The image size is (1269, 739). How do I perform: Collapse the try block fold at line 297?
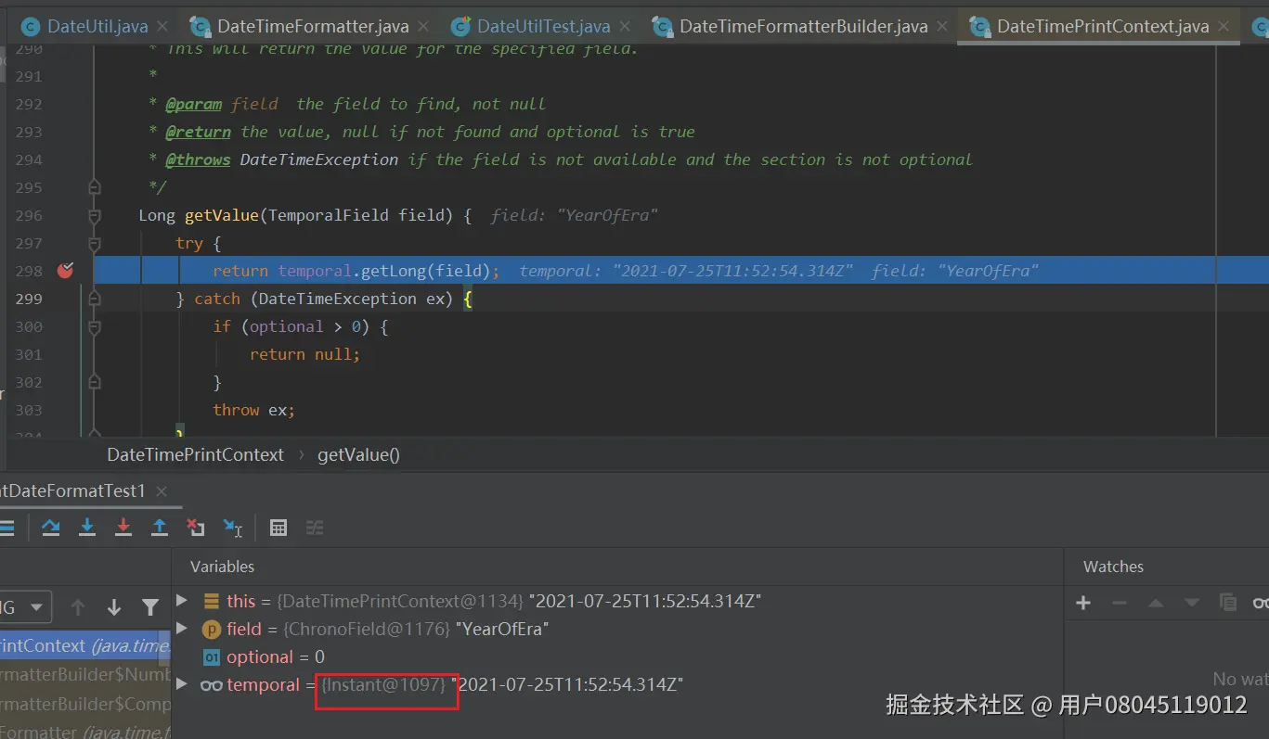94,244
